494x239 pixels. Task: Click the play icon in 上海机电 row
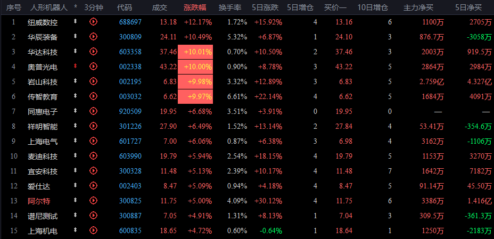(93, 230)
